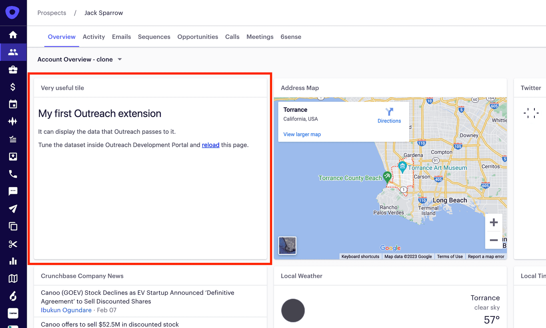Open the briefcase Accounts icon
This screenshot has height=328, width=546.
pyautogui.click(x=13, y=70)
